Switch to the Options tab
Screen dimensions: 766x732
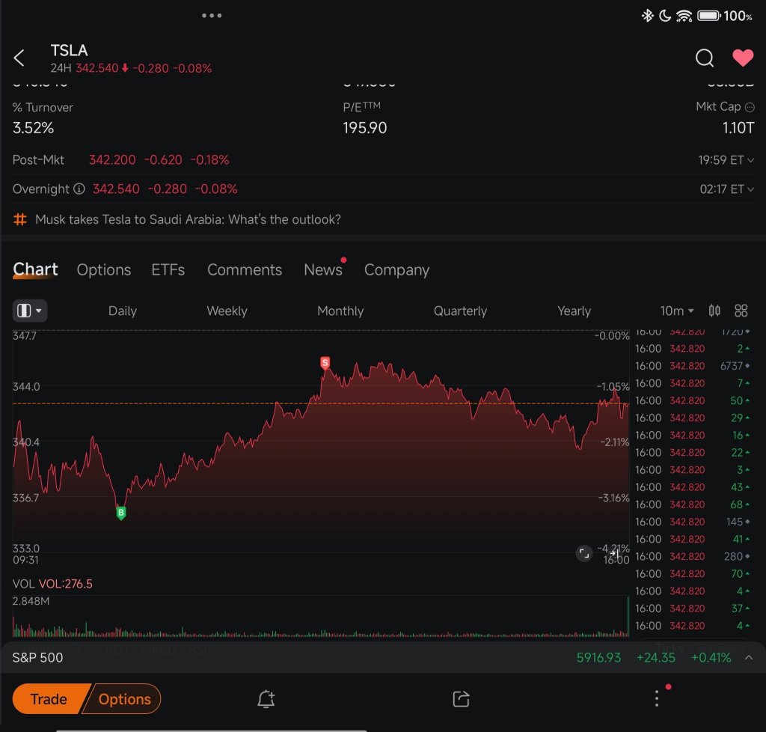click(x=103, y=269)
